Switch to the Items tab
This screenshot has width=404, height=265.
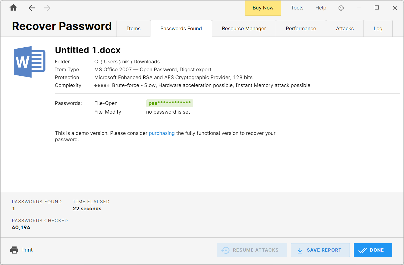click(x=134, y=28)
